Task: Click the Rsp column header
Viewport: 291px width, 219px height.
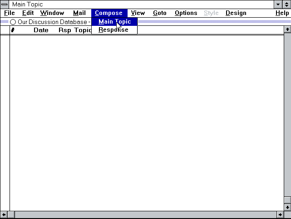Action: tap(64, 30)
